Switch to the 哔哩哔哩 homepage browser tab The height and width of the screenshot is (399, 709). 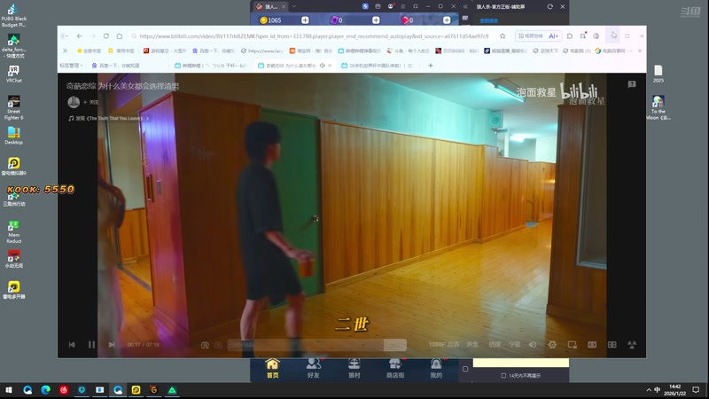coord(211,66)
